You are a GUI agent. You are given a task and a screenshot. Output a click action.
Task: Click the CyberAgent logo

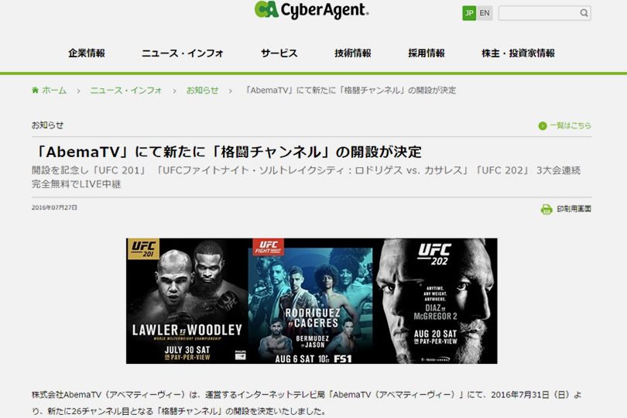tap(311, 10)
